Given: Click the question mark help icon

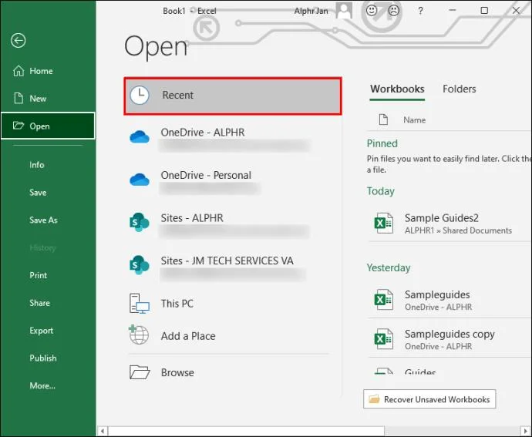Looking at the screenshot, I should click(x=420, y=11).
